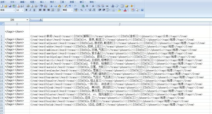Click the Format Painter brush icon
The height and width of the screenshot is (114, 212).
coord(65,6)
